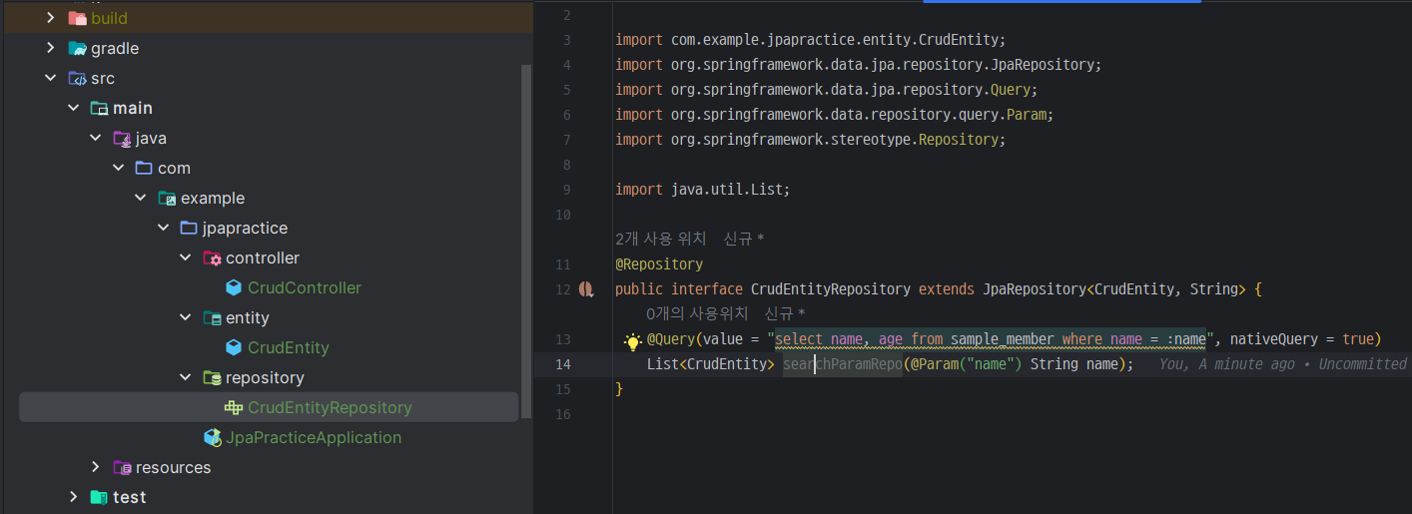Click the JpaPracticeApplication Spring Boot icon
Screen dimensions: 1412x514
click(x=212, y=437)
